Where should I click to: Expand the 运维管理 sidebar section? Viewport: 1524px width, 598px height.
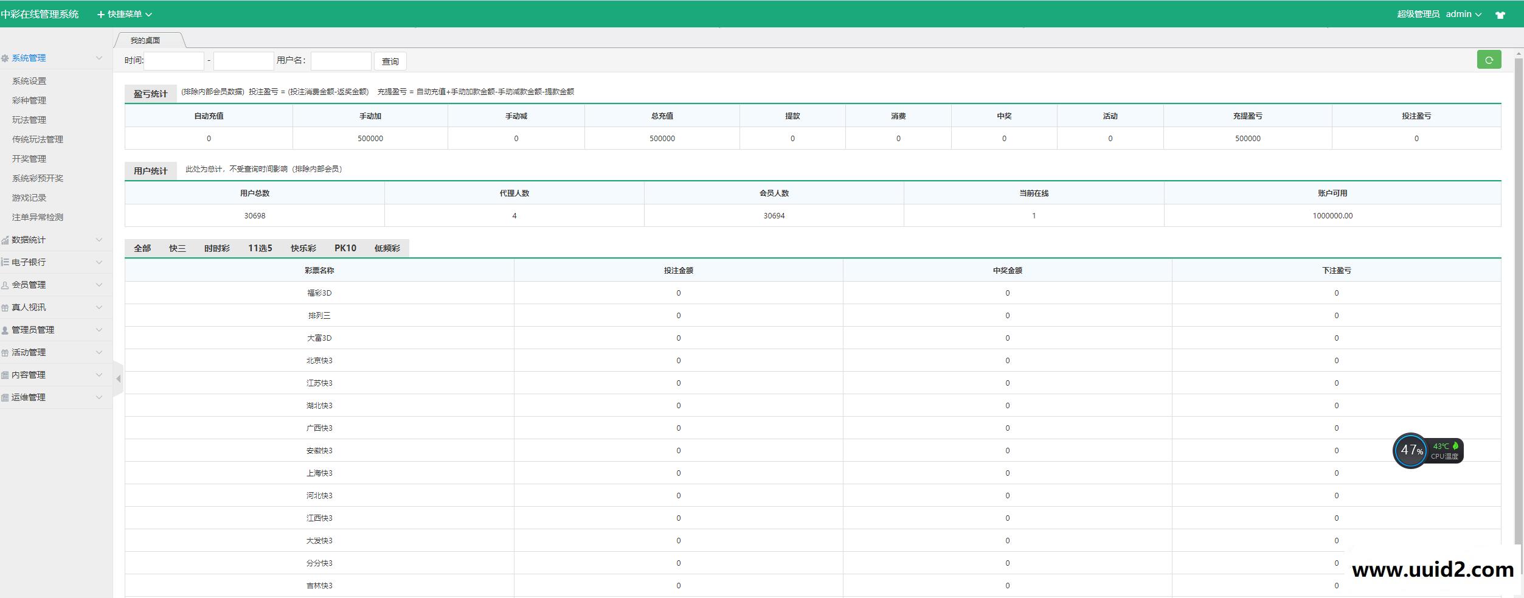29,397
